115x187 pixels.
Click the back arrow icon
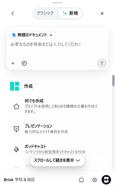[x=13, y=14]
